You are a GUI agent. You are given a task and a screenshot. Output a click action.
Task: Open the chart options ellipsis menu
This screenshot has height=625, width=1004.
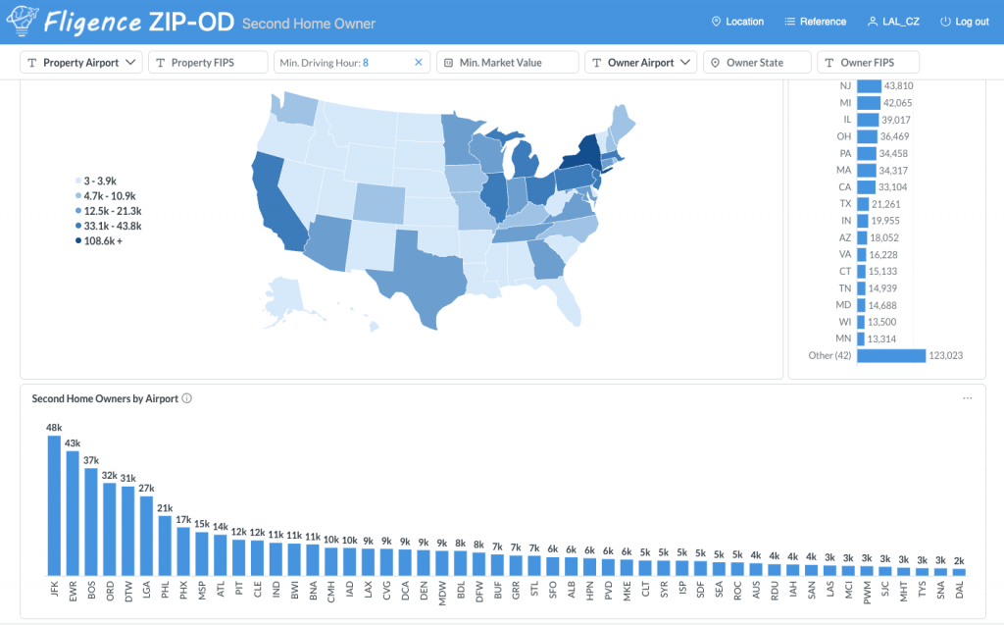pos(967,398)
